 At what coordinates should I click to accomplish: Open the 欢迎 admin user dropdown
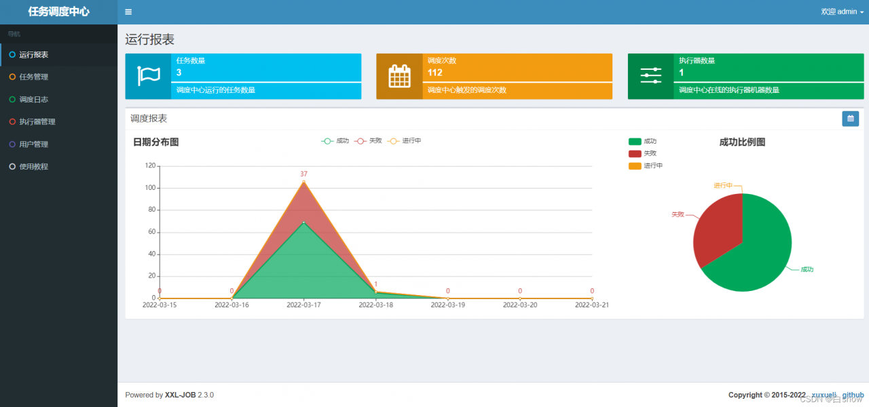[x=843, y=12]
